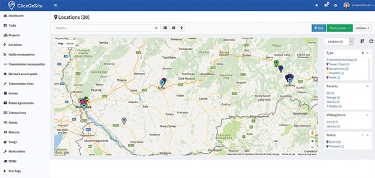Click the sort order icon beside Location ID

pos(362,41)
